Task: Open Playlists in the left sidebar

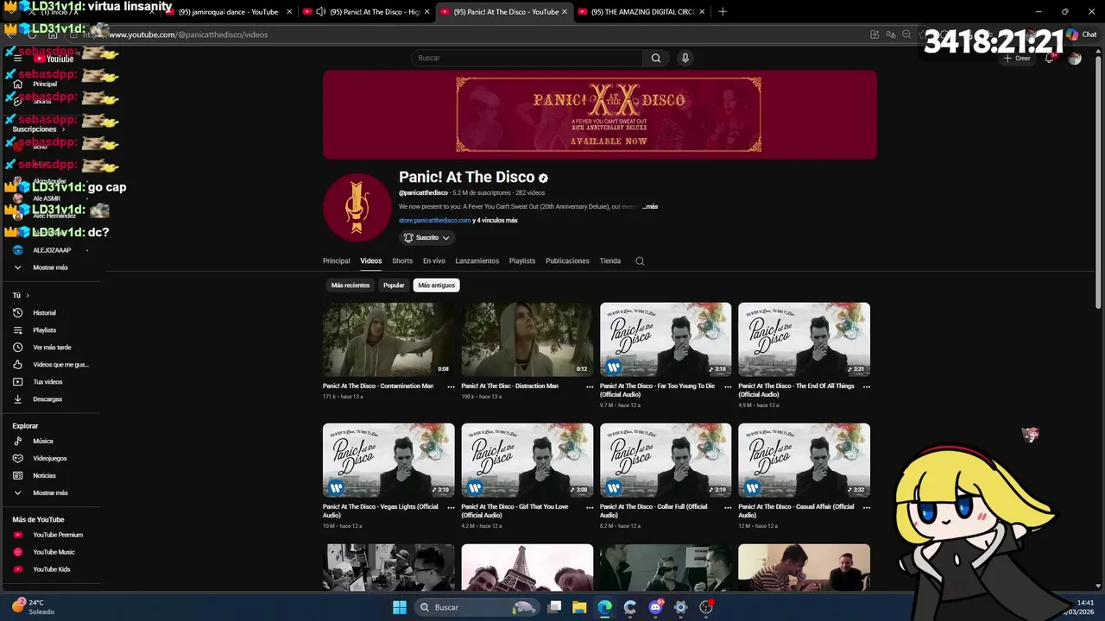Action: (52, 329)
